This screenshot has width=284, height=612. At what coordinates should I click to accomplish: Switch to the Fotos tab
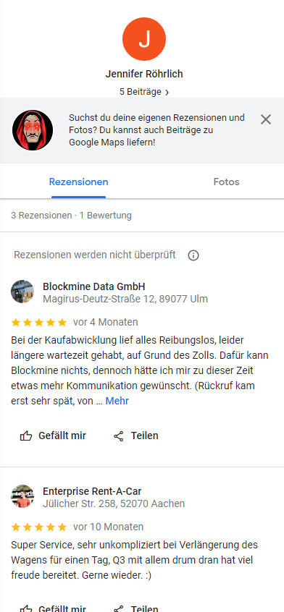tap(226, 182)
